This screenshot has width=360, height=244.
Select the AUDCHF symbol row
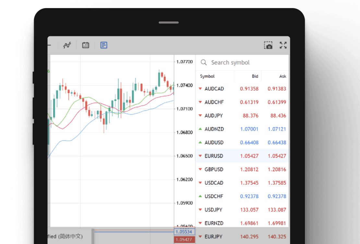pyautogui.click(x=242, y=102)
